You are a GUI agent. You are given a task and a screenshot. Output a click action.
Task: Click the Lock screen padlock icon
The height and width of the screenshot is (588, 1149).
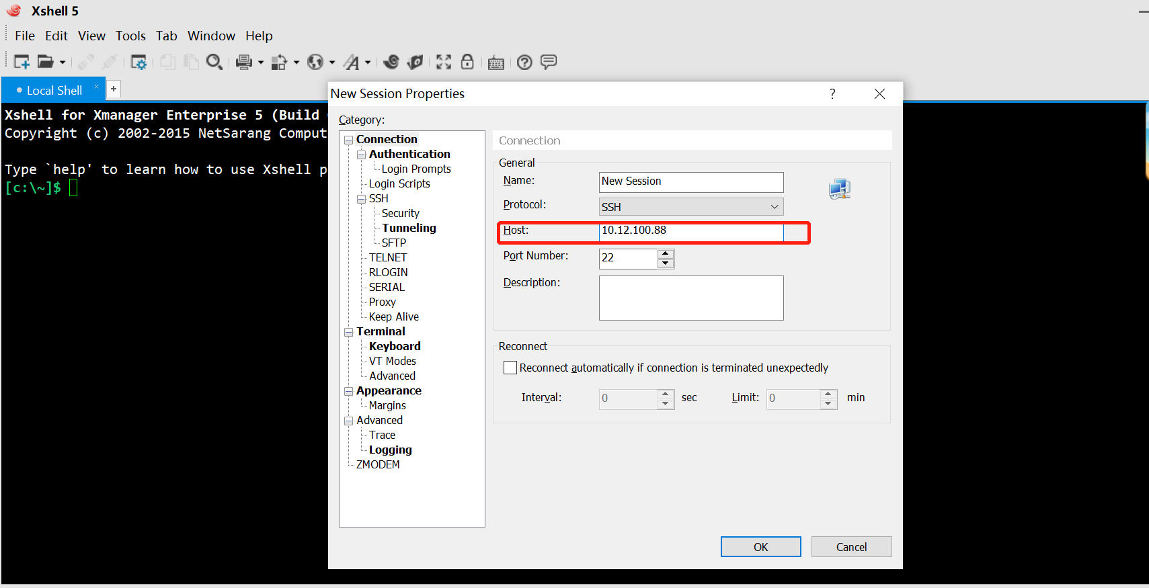[x=467, y=62]
